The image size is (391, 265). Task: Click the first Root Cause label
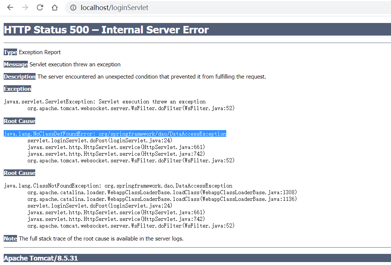click(x=19, y=121)
